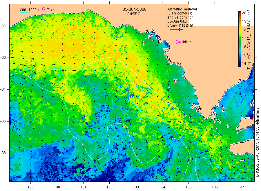Click the 'Altimetric sealevel' caption line
The width and height of the screenshot is (261, 191).
(182, 9)
